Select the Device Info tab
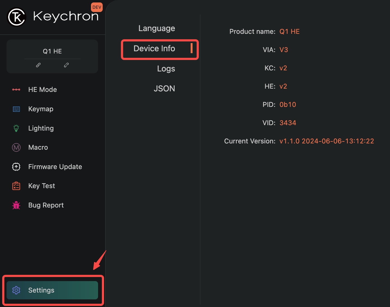This screenshot has height=307, width=390. (x=154, y=49)
